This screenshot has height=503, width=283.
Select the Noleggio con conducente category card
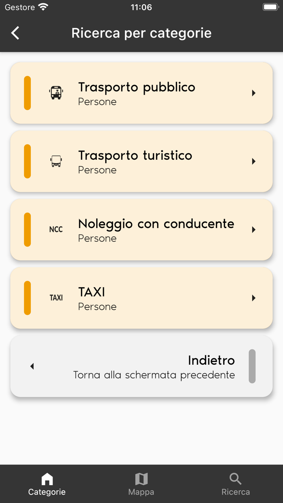click(141, 229)
